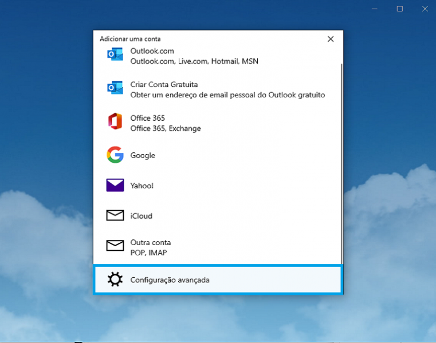
Task: Click the purple Yahoo! envelope icon
Action: (115, 185)
